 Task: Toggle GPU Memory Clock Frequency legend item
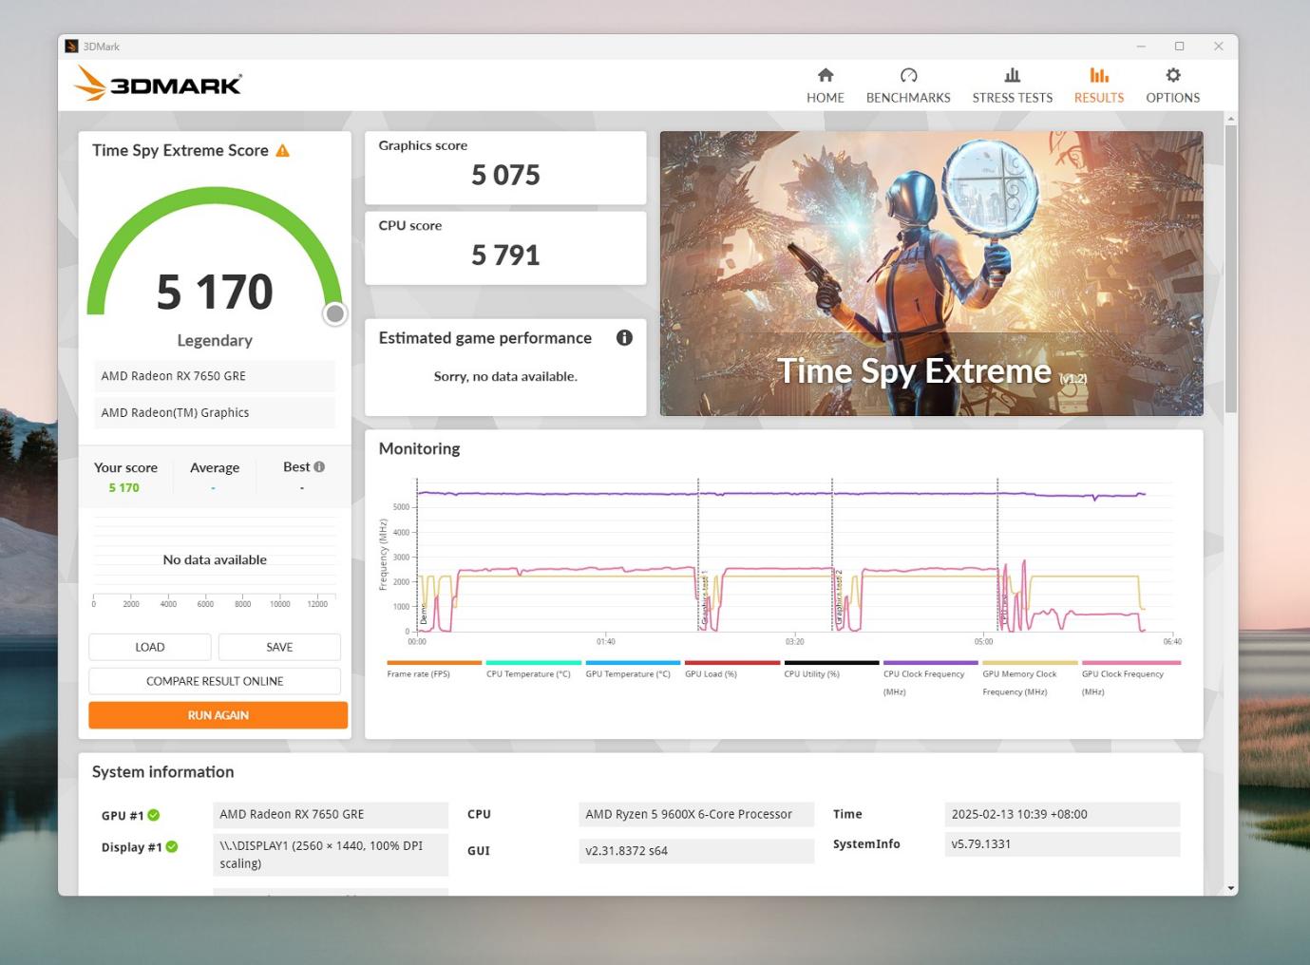pyautogui.click(x=1030, y=678)
